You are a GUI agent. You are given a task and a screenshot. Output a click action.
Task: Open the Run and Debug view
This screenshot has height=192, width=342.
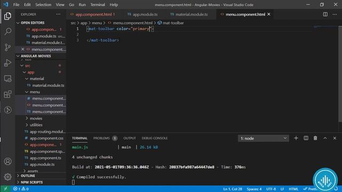click(x=7, y=63)
